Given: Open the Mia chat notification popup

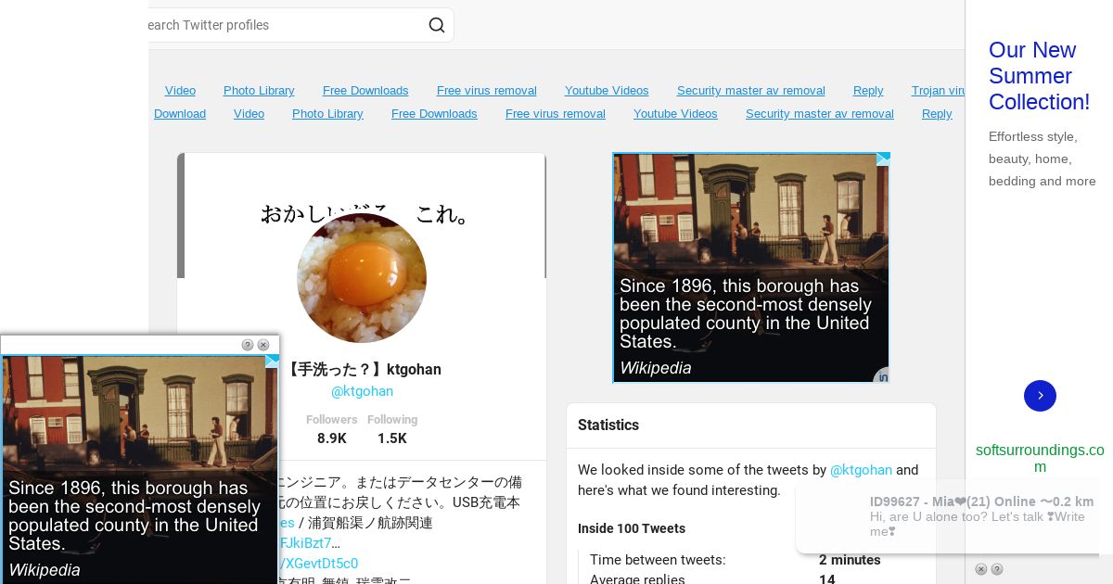Looking at the screenshot, I should (948, 516).
